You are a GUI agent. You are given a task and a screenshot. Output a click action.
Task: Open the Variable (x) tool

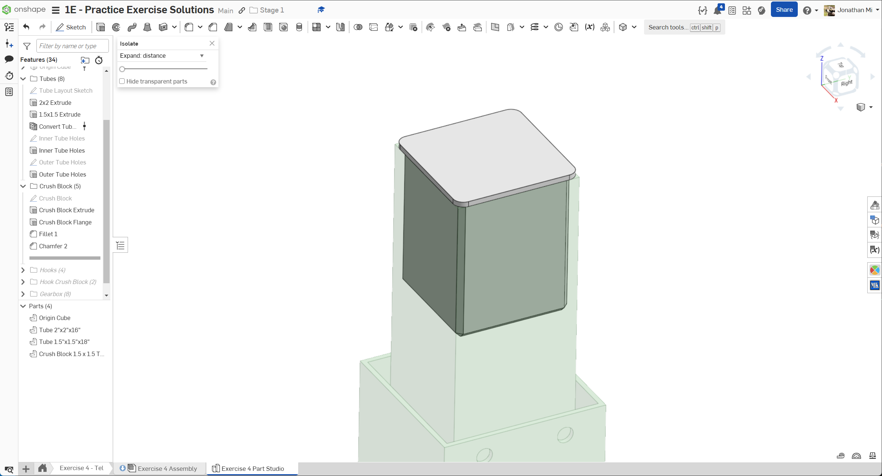[590, 27]
